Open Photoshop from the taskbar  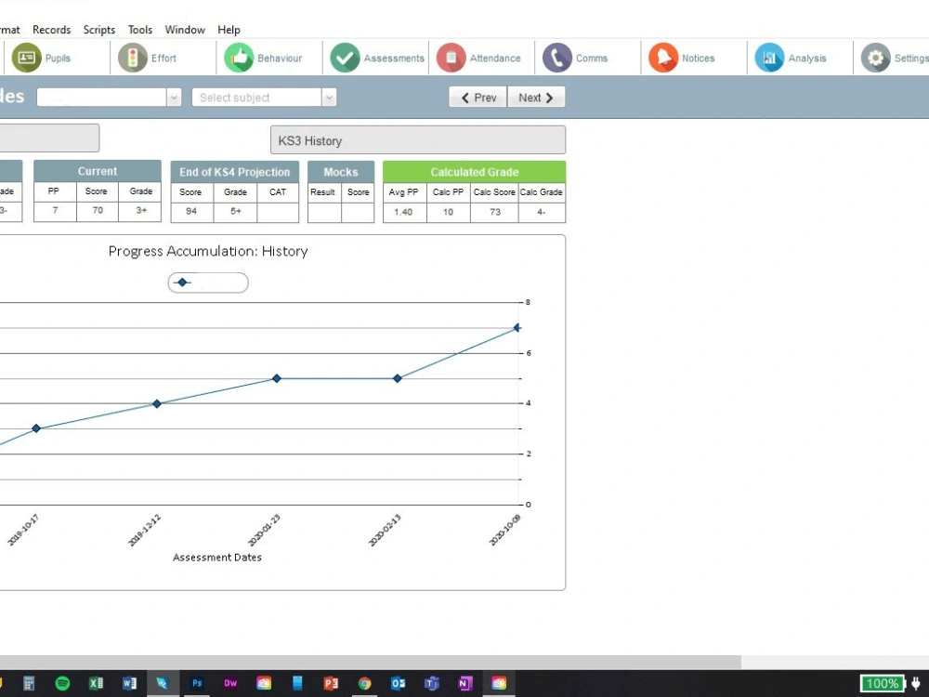click(197, 683)
